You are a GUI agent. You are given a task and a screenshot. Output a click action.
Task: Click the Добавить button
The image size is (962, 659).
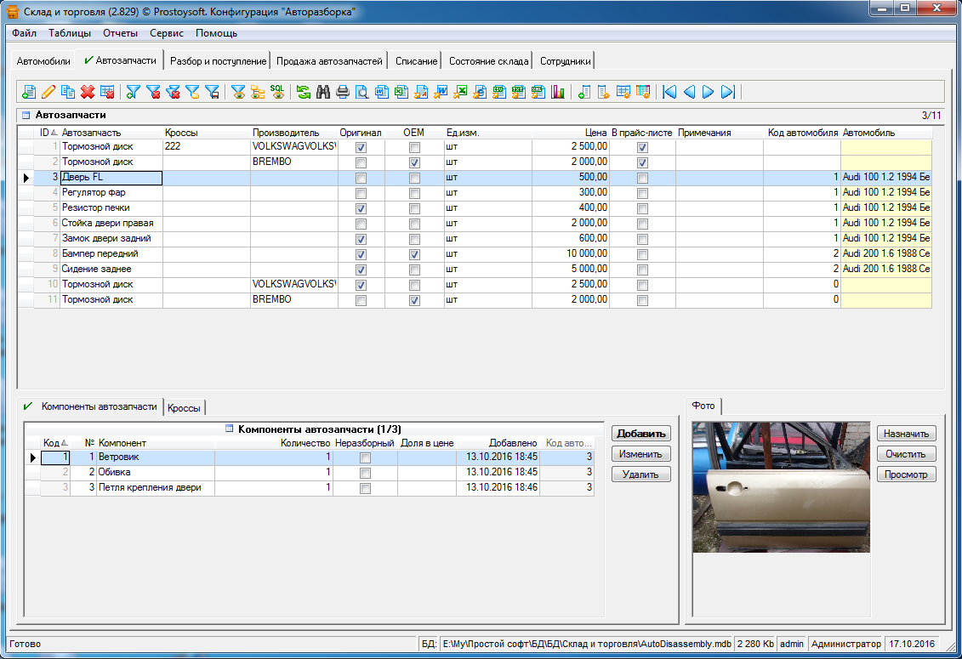coord(640,434)
